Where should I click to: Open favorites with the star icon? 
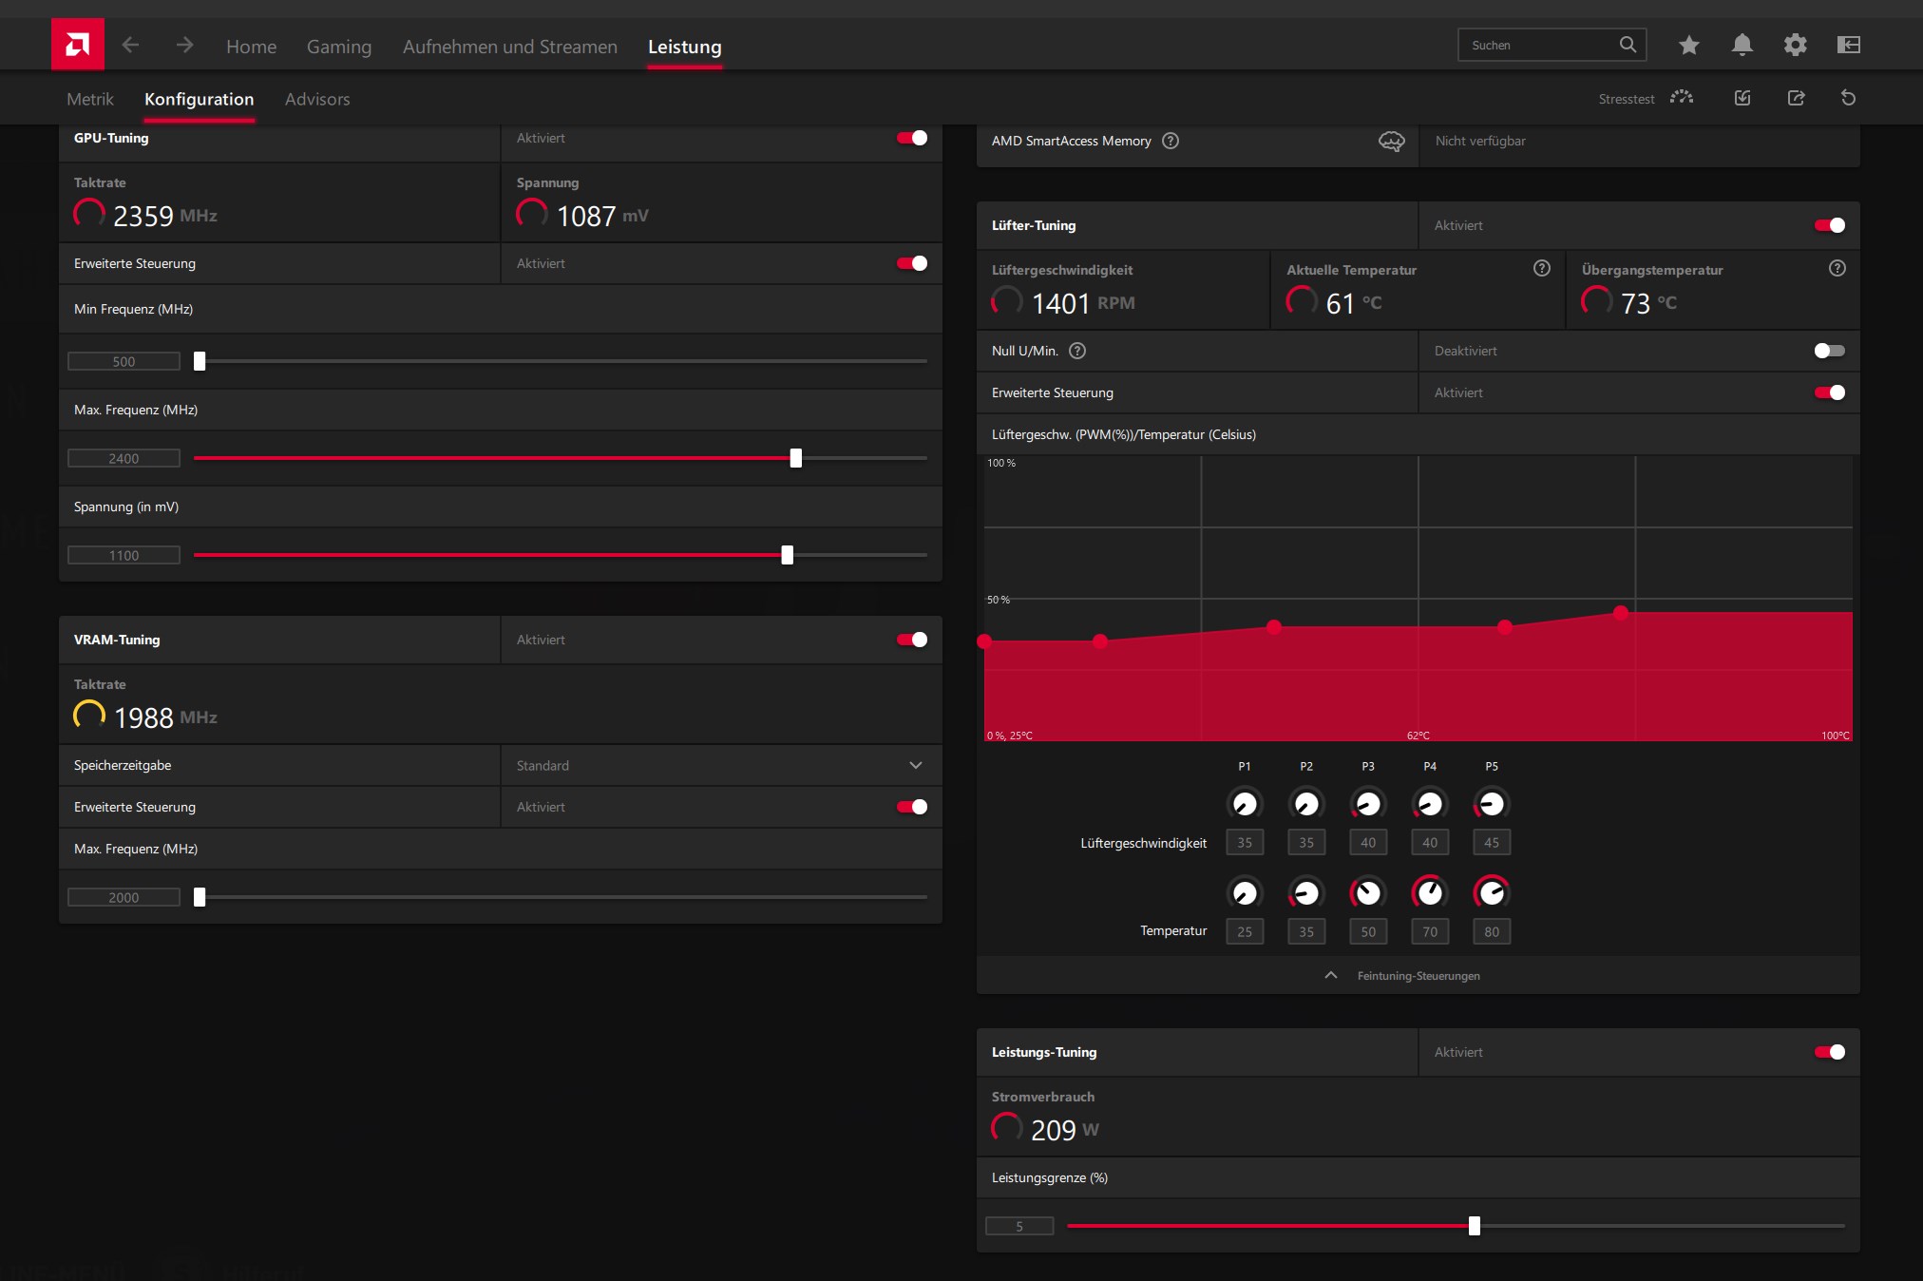click(1688, 45)
